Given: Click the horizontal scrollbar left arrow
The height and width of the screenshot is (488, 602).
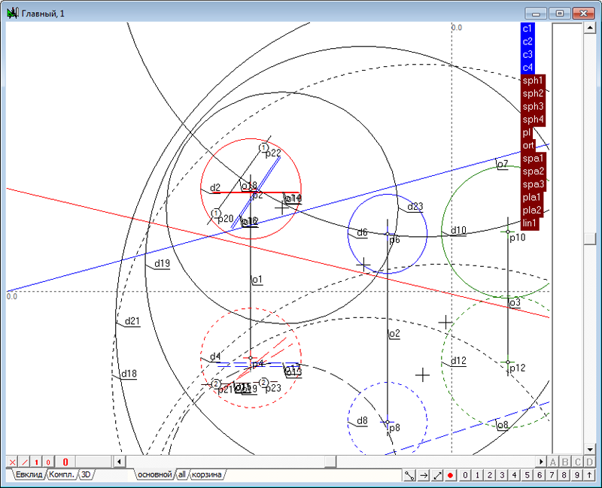Looking at the screenshot, I should click(119, 462).
